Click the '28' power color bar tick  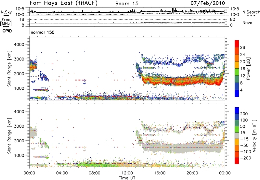pyautogui.click(x=242, y=47)
